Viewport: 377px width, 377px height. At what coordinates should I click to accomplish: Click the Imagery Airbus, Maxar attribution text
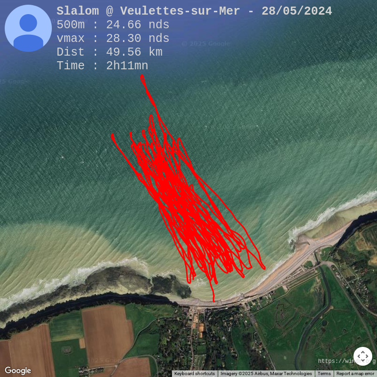(x=266, y=374)
